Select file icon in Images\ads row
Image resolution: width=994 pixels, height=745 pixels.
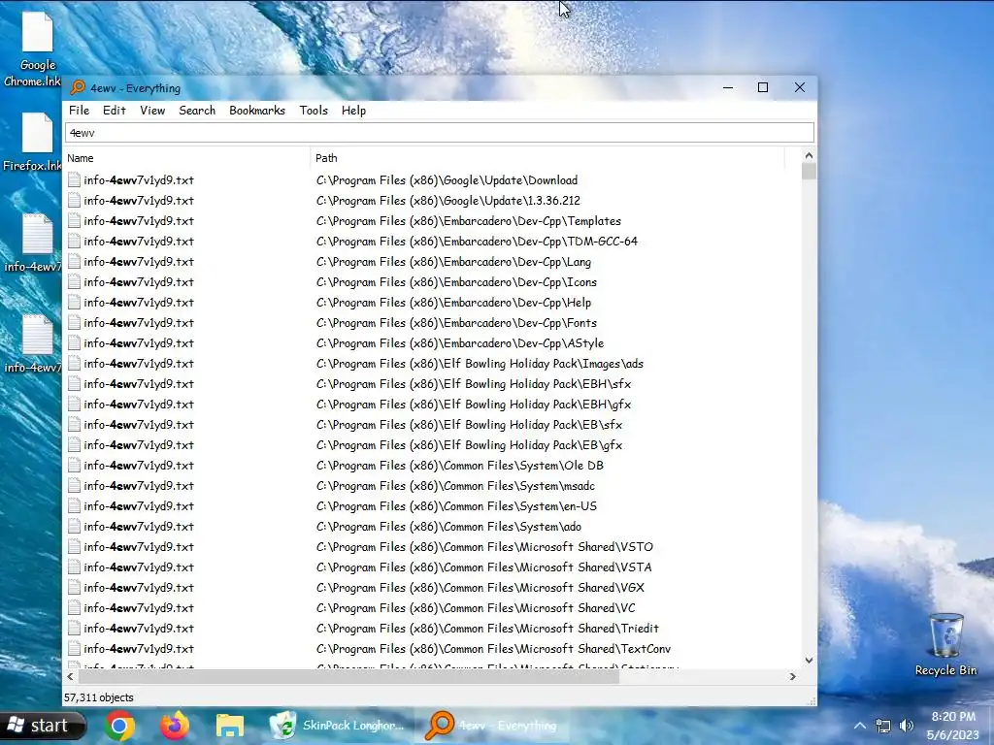click(x=74, y=363)
